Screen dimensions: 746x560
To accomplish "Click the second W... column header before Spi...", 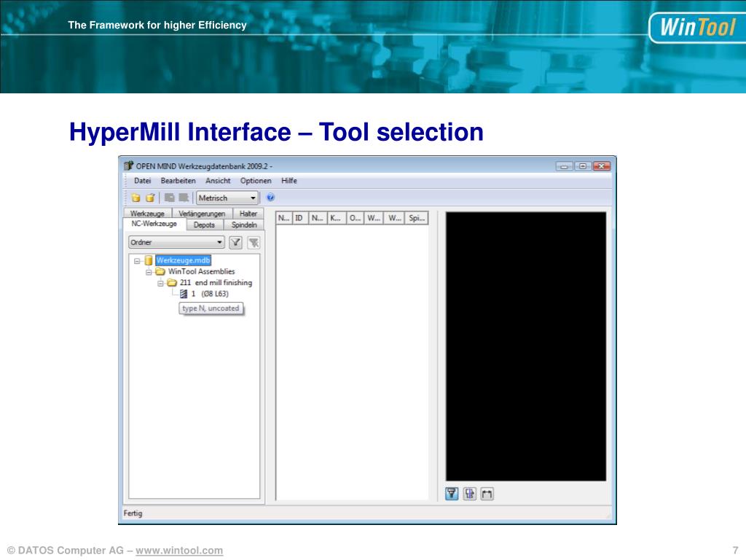I will pos(394,218).
